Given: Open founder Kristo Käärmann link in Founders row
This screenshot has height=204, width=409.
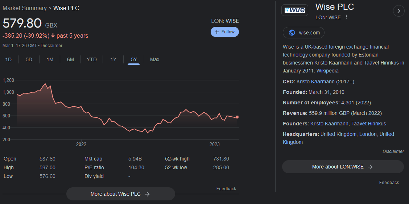Looking at the screenshot, I should [329, 124].
